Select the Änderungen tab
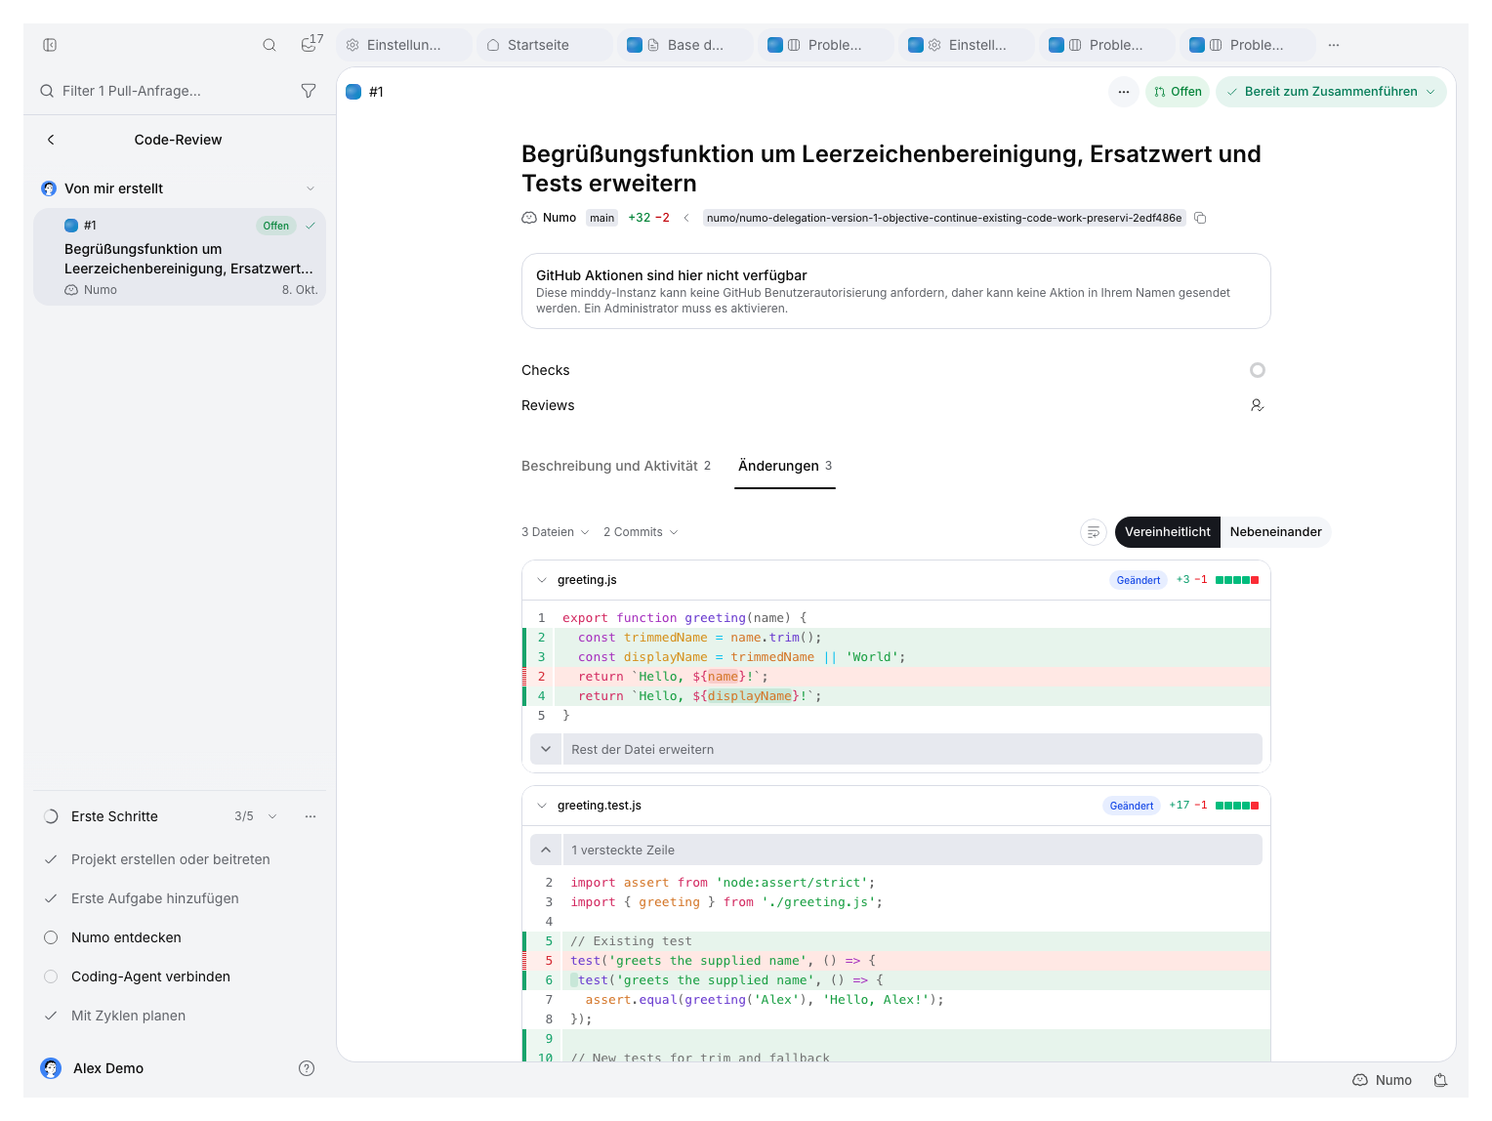This screenshot has height=1121, width=1492. coord(785,466)
